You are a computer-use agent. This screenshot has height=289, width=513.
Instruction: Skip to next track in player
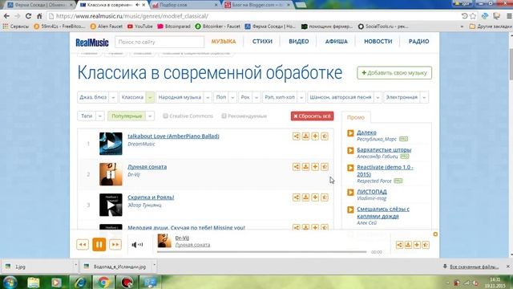tap(115, 244)
